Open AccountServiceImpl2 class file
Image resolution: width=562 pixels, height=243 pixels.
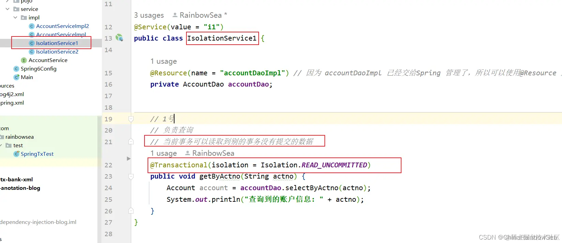[x=62, y=26]
